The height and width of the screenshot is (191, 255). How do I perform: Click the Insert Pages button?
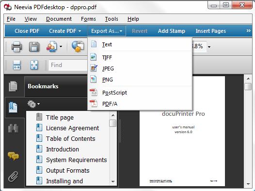pyautogui.click(x=211, y=31)
